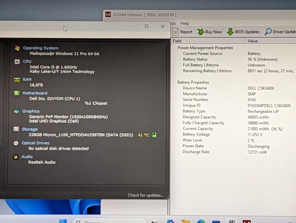Click the green SSD health indicator

pos(154,135)
